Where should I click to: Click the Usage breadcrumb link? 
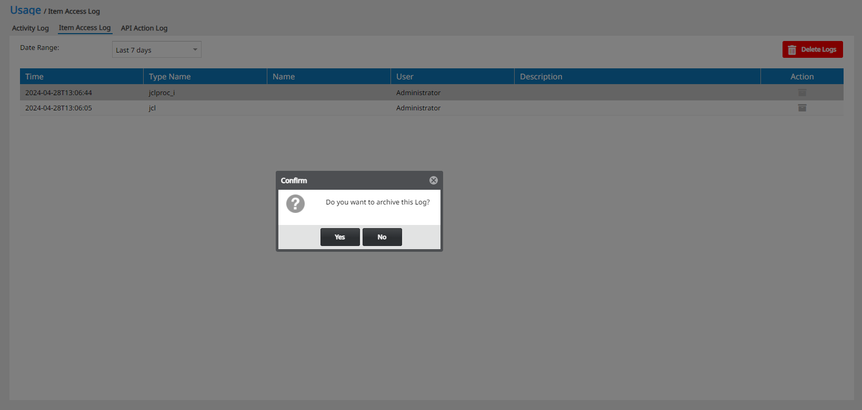point(26,11)
